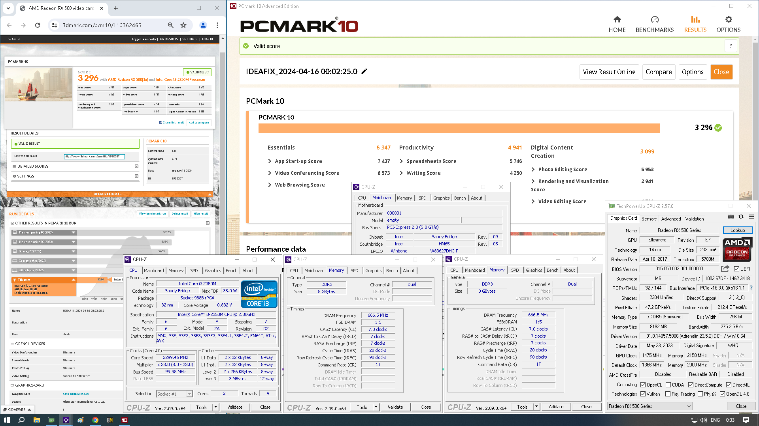Click the AMD Radeon Graphics logo in GPU-Z
The width and height of the screenshot is (759, 426).
point(737,250)
